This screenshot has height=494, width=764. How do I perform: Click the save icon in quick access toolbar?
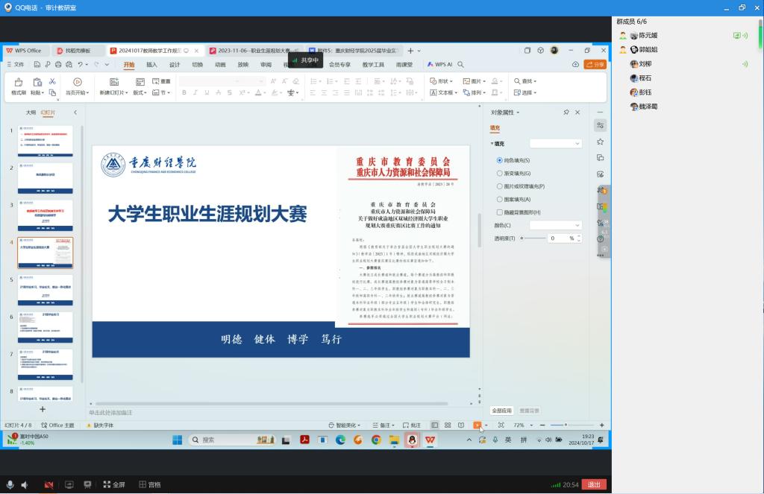(37, 64)
